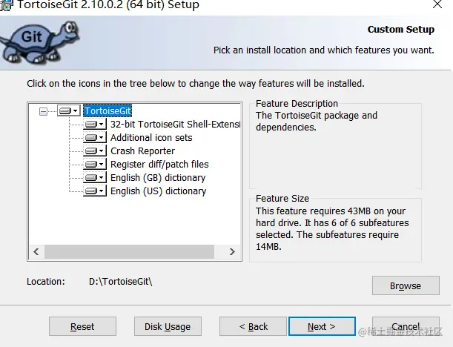Select the Register diff/patch files row

159,164
